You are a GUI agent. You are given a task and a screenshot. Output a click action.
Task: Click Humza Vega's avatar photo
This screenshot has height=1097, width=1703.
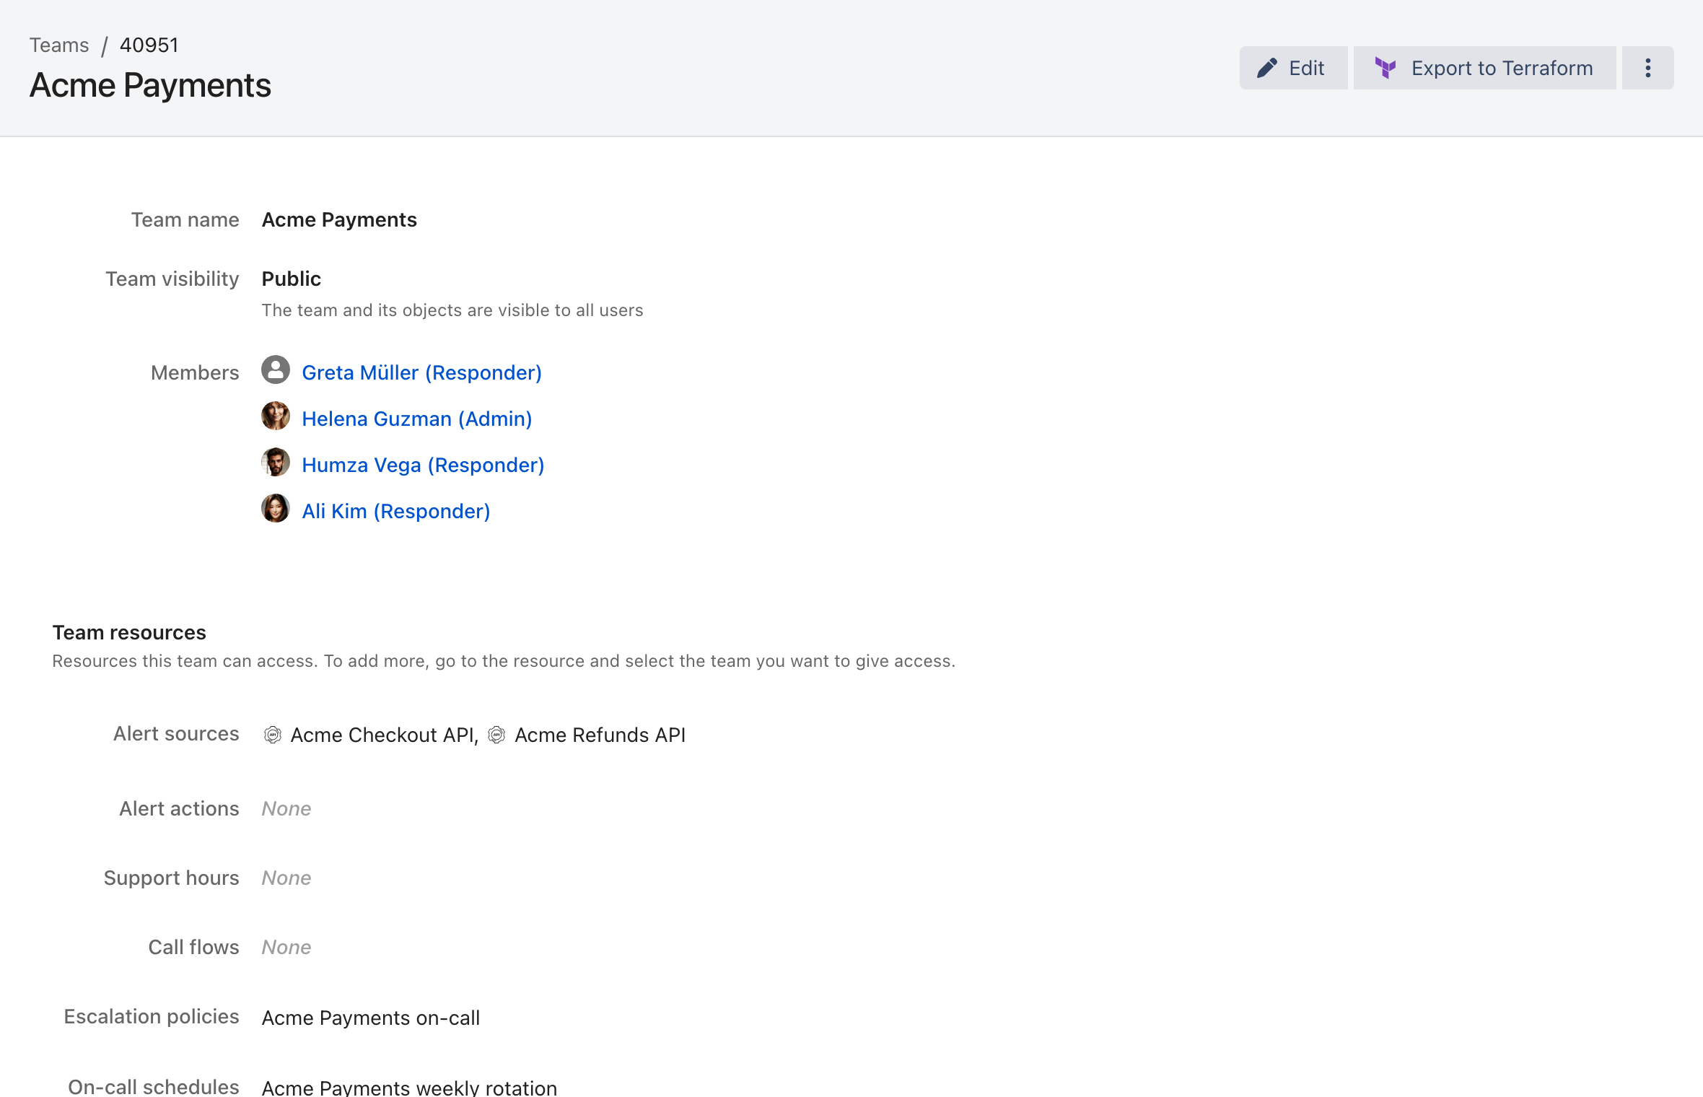coord(276,462)
